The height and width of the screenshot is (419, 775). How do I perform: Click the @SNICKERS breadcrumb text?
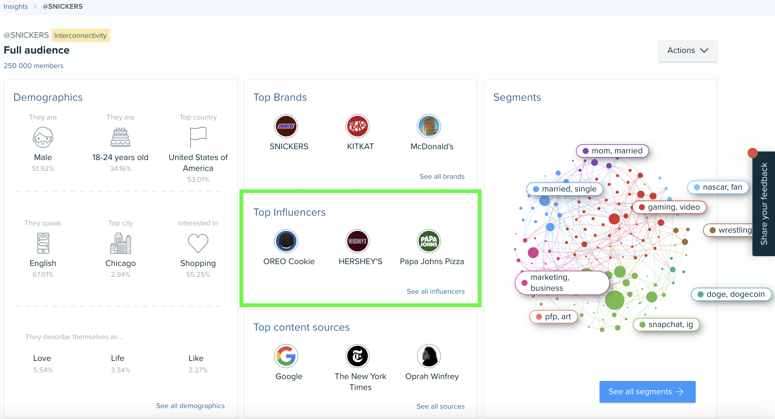pos(63,6)
